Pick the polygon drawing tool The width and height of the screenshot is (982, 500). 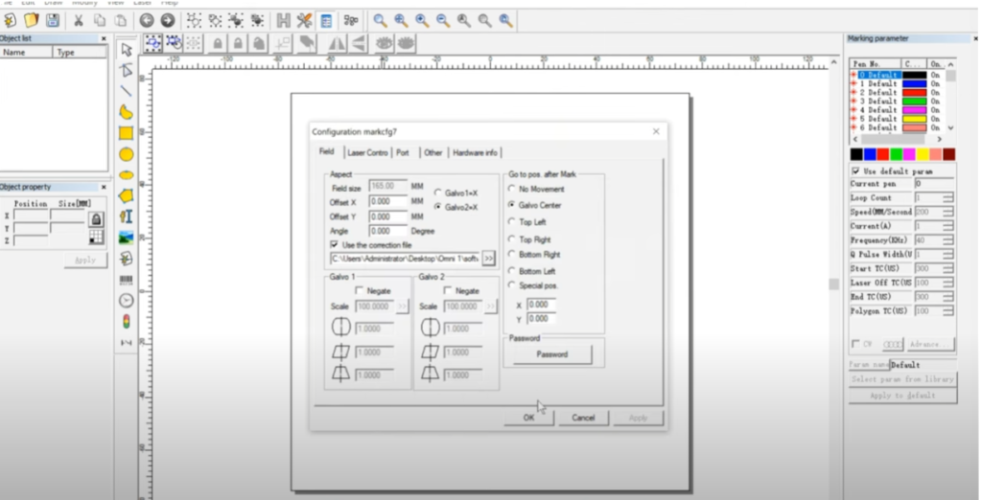tap(126, 195)
